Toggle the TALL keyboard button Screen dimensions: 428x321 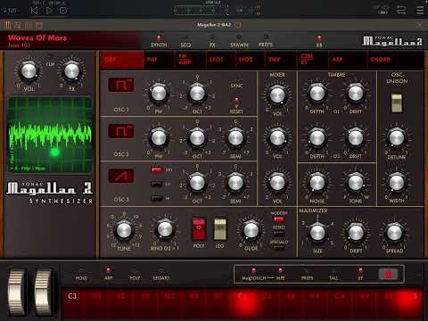(333, 275)
